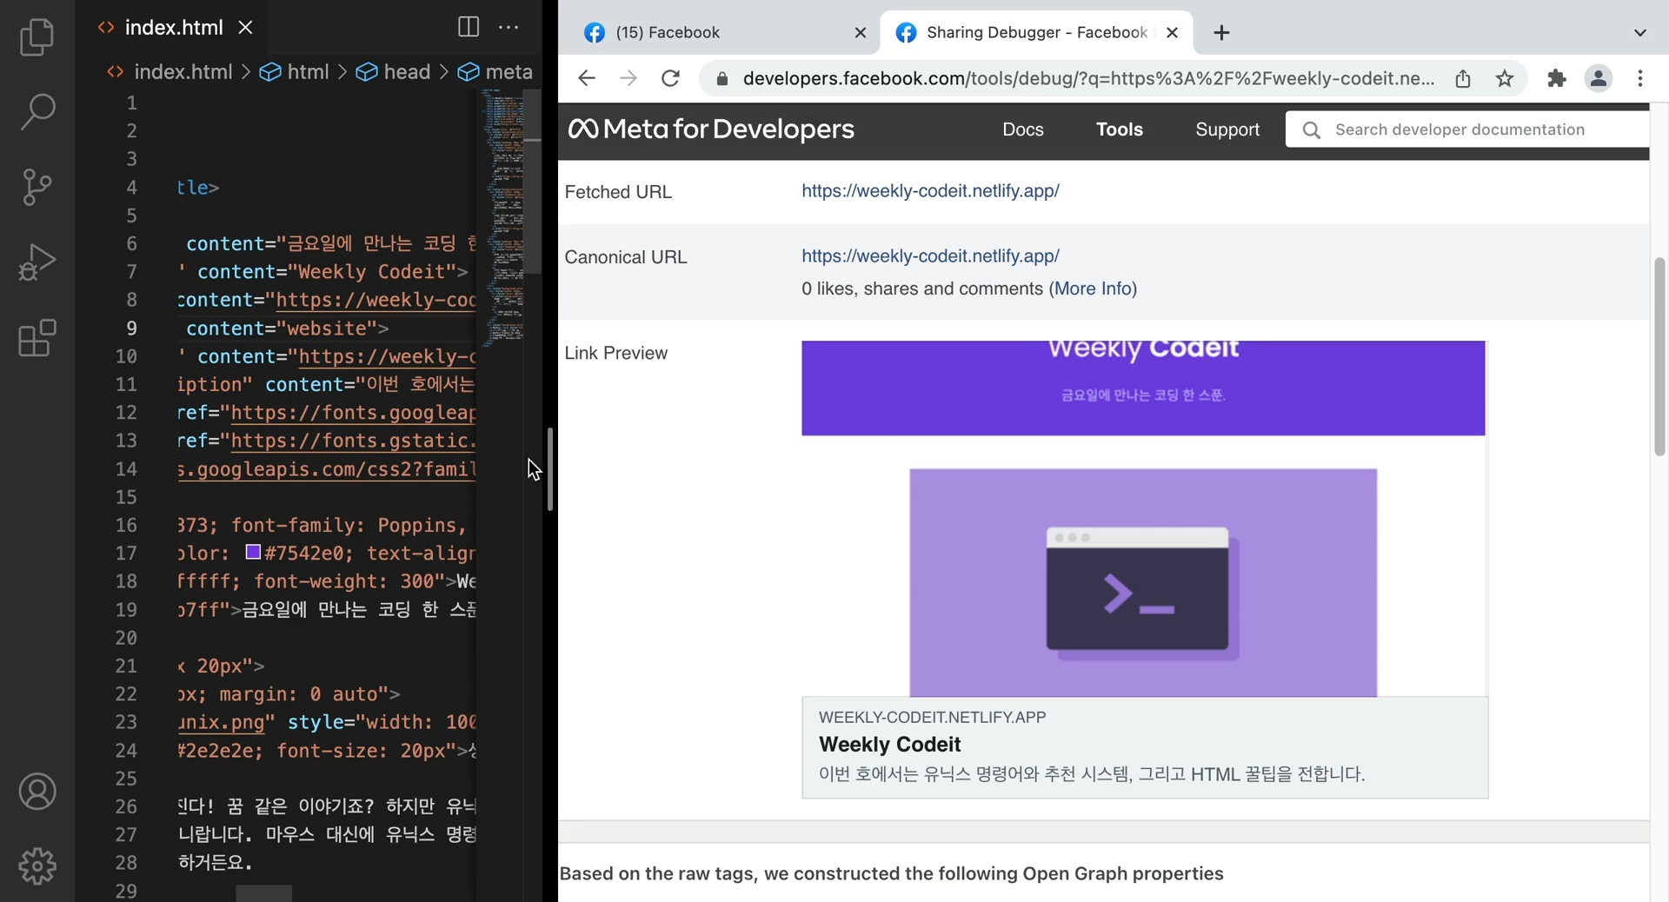Close the (15) Facebook tab

(861, 33)
